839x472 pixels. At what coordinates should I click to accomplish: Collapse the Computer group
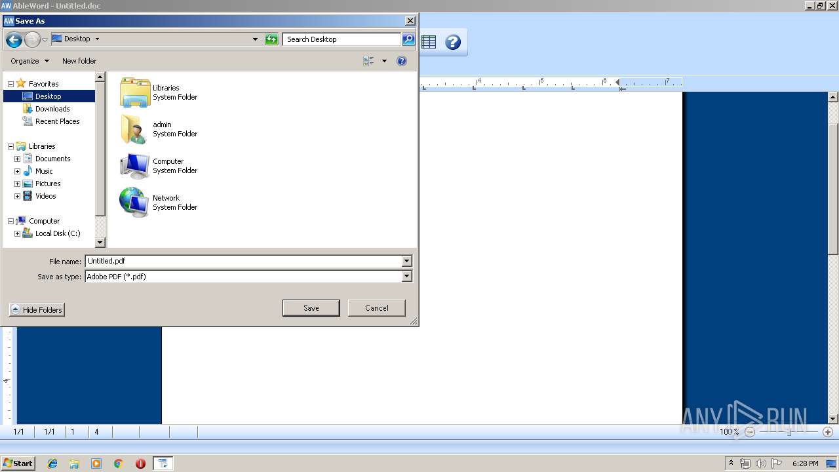tap(10, 221)
